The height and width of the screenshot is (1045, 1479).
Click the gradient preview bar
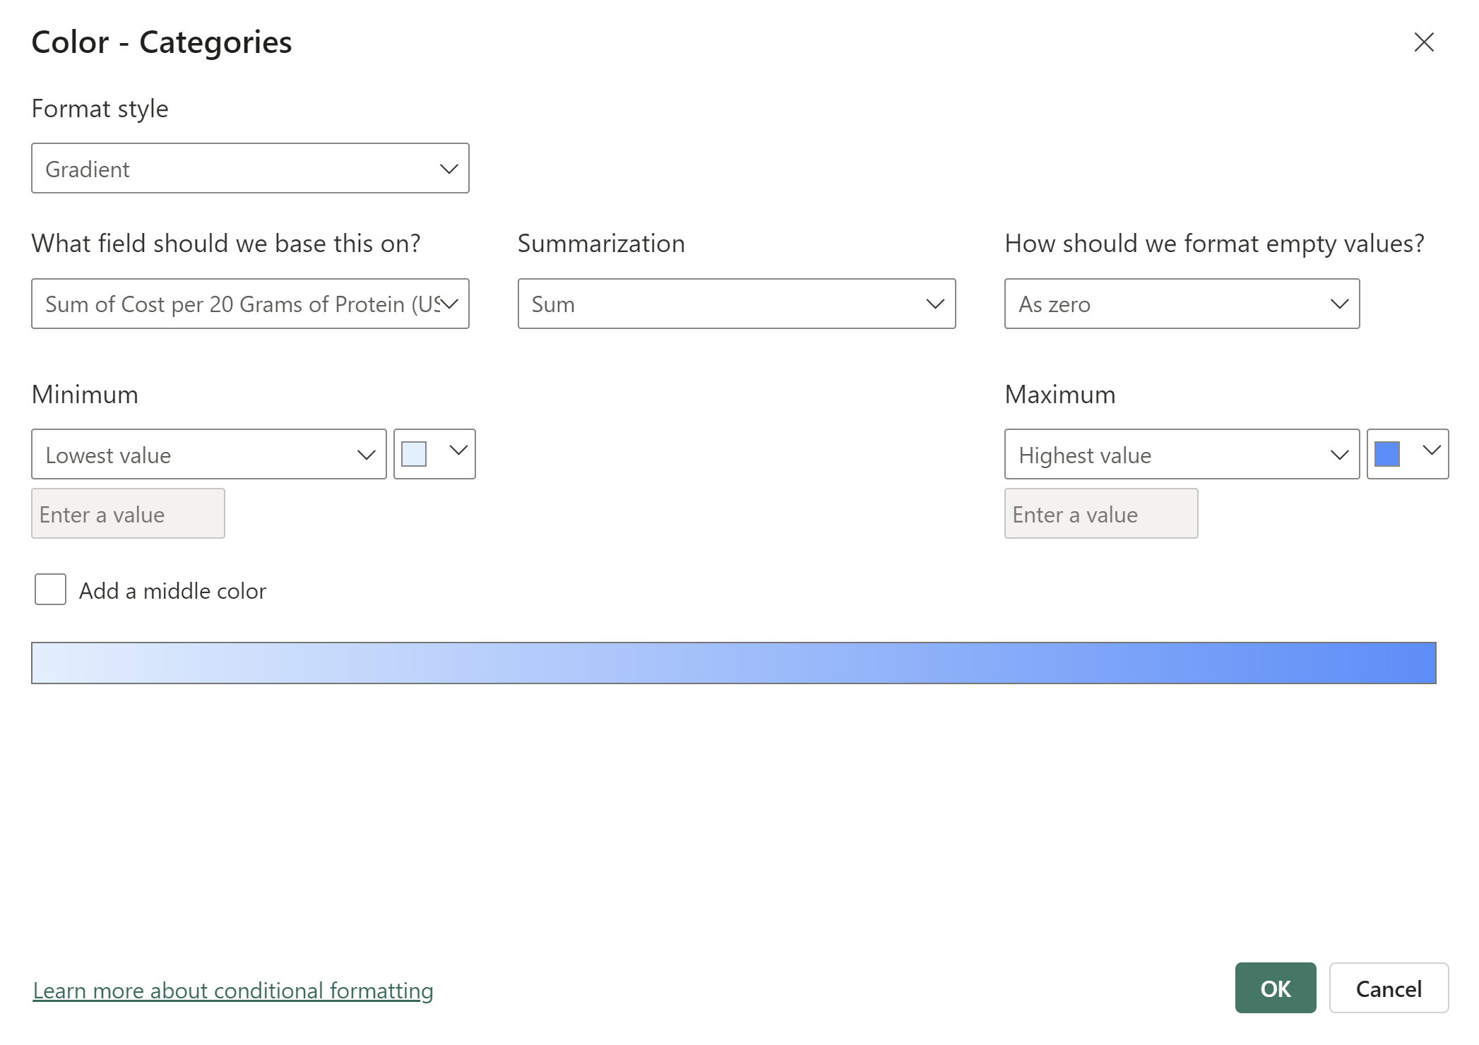(x=733, y=663)
